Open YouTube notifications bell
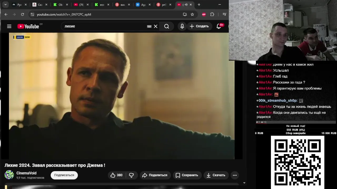Image resolution: width=337 pixels, height=189 pixels. 219,26
